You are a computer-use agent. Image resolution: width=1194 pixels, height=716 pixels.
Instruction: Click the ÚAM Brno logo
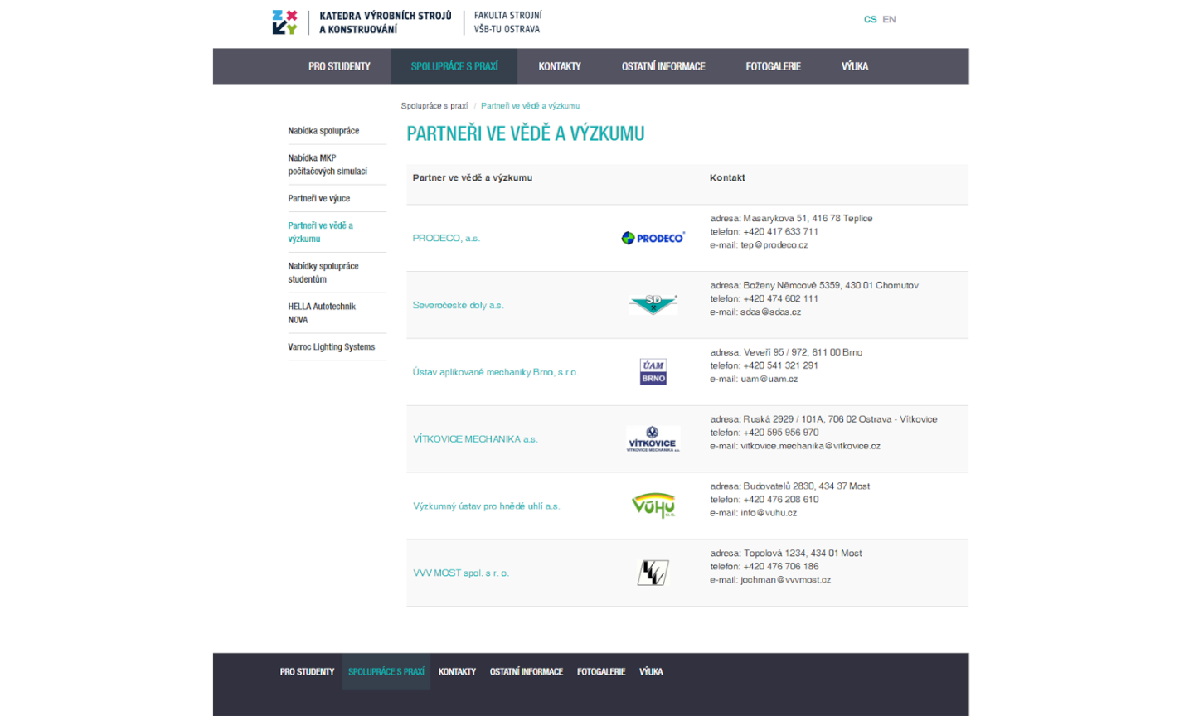click(653, 372)
